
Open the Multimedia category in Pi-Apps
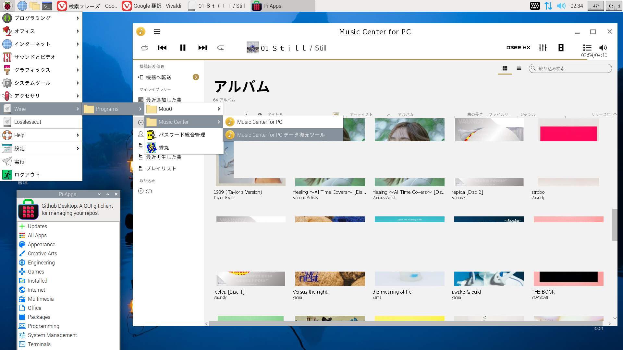(x=41, y=299)
